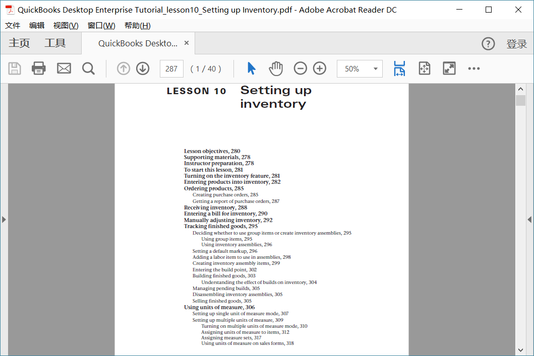Switch to the 工具 tab
Screen dimensions: 534x356
coord(55,43)
